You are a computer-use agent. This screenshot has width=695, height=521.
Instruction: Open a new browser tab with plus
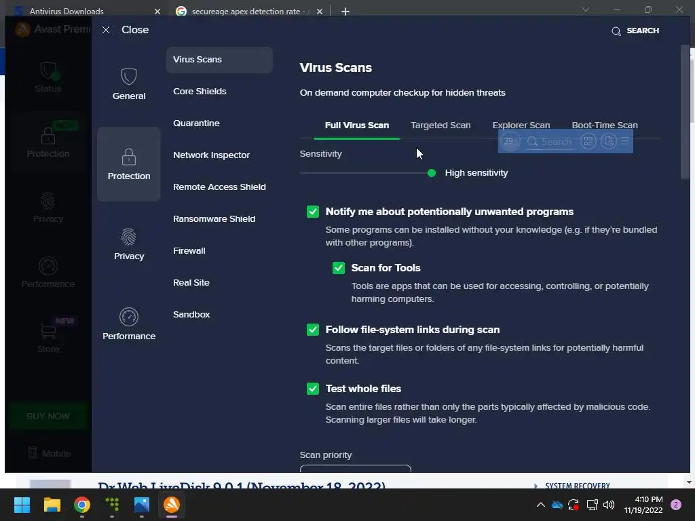pos(345,12)
